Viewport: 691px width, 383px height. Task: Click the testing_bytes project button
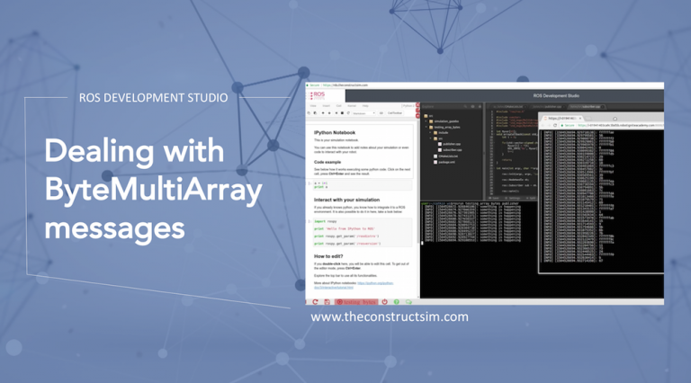tap(356, 302)
